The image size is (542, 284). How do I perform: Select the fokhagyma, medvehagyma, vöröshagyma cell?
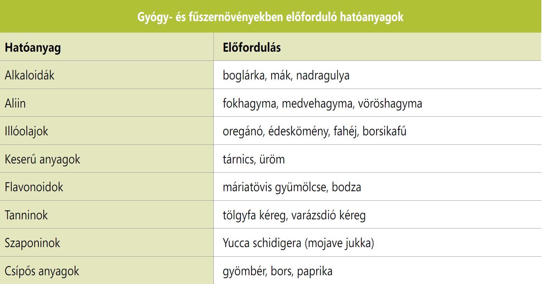(322, 103)
